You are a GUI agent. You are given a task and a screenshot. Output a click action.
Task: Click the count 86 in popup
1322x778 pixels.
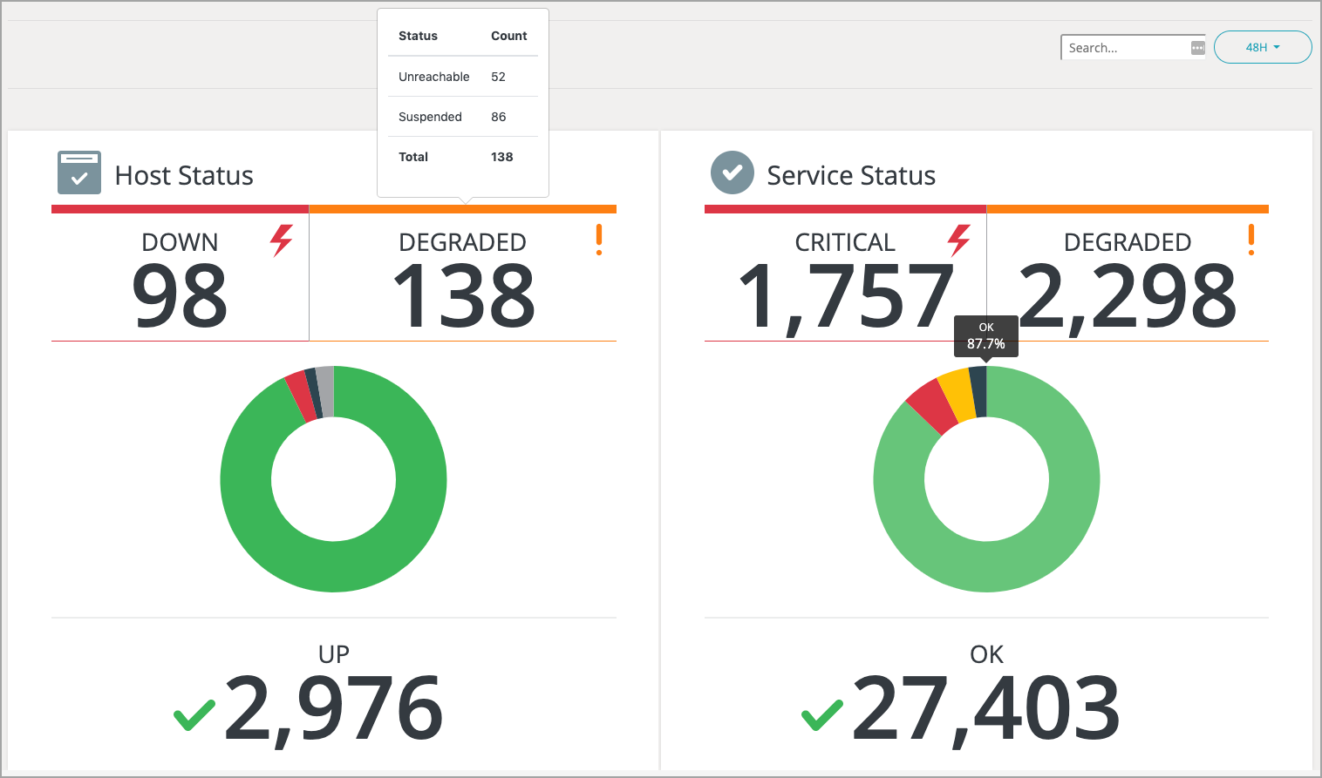498,117
